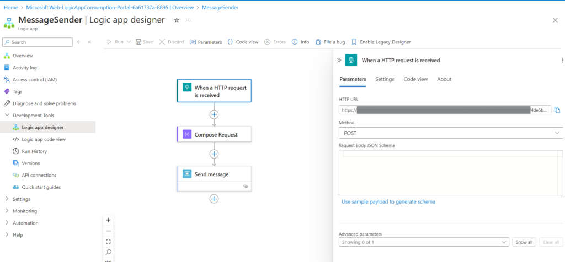Collapse the left navigation with double chevron
This screenshot has height=262, width=565.
[90, 42]
